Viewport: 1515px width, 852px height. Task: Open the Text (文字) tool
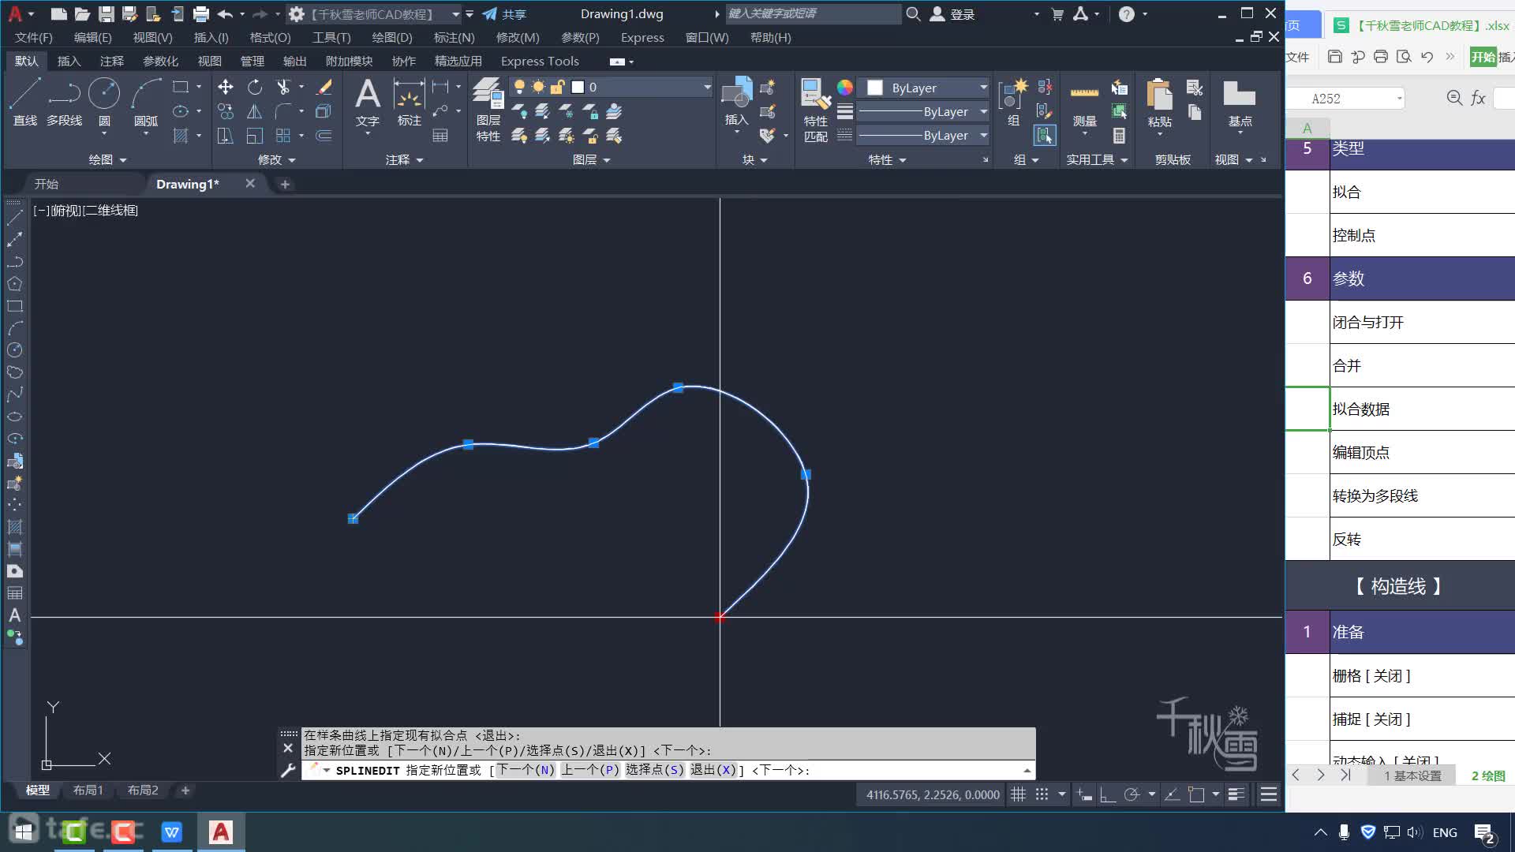(x=368, y=103)
